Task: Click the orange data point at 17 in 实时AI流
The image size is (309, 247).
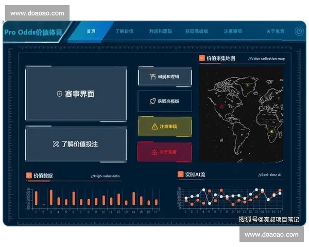Action: [x=280, y=190]
